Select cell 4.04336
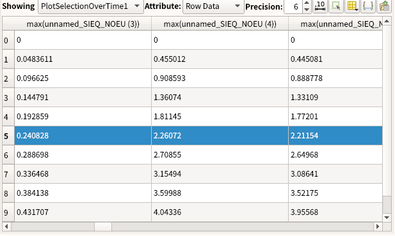395x236 pixels. click(x=220, y=212)
